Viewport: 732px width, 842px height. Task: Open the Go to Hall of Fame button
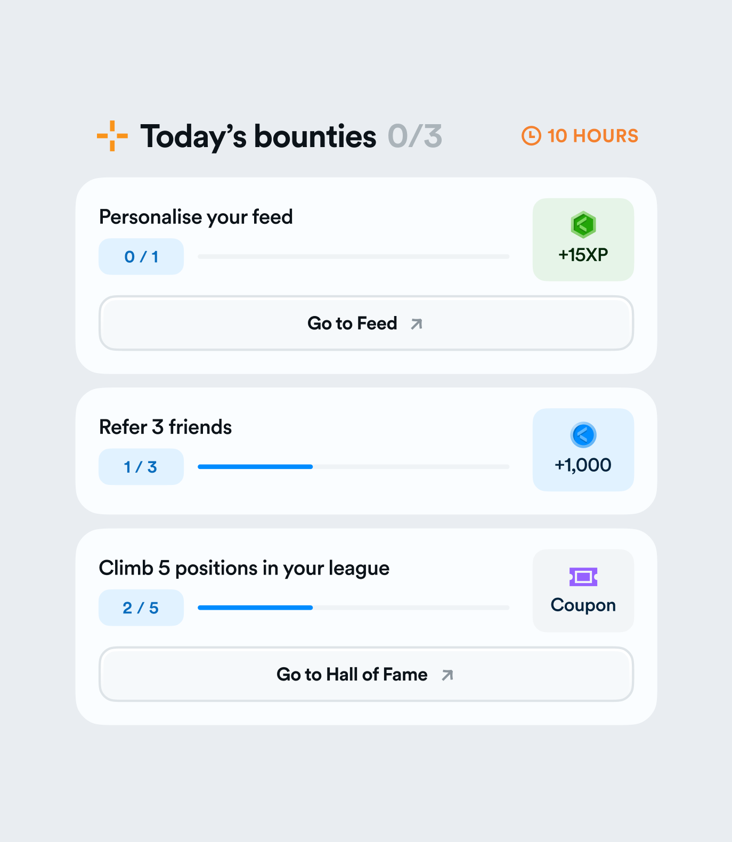[366, 675]
